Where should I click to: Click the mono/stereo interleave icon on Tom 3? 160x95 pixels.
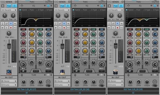tap(109, 24)
